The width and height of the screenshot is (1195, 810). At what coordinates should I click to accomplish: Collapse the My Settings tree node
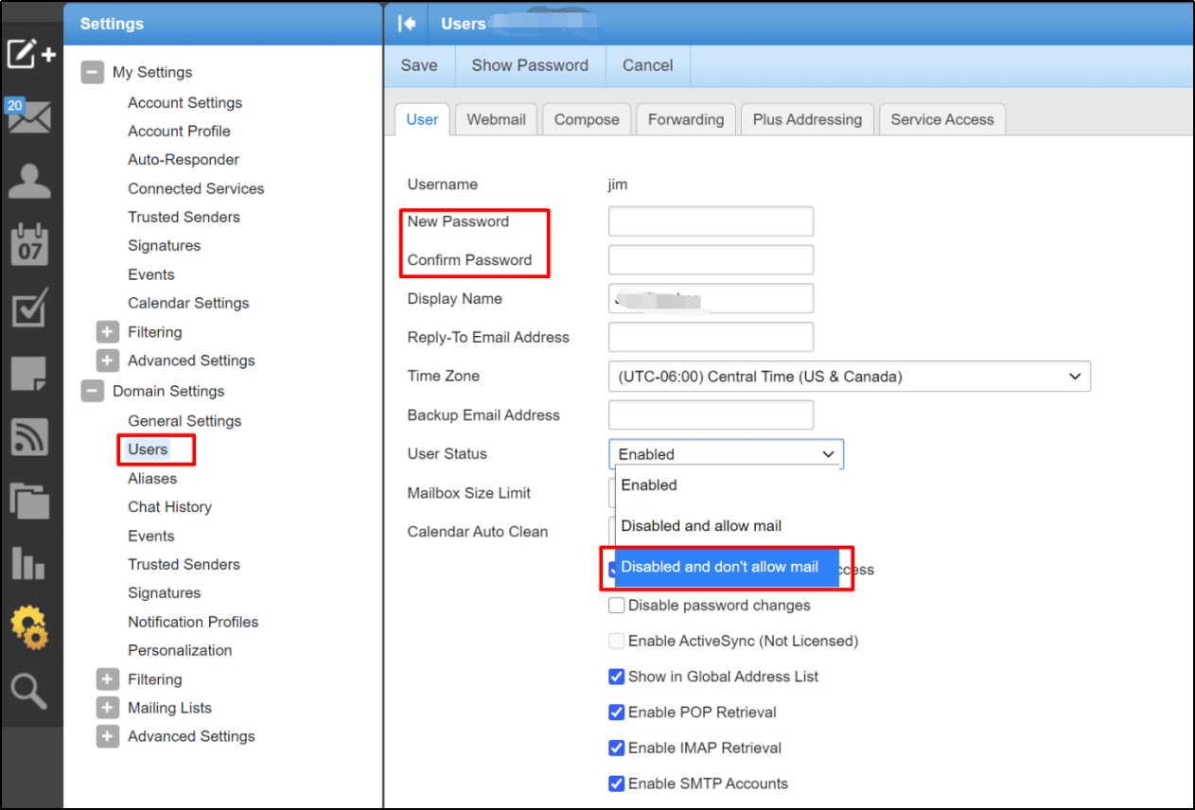pyautogui.click(x=92, y=73)
